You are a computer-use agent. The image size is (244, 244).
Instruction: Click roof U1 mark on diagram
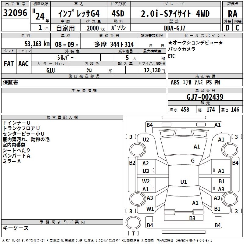coord(184,182)
